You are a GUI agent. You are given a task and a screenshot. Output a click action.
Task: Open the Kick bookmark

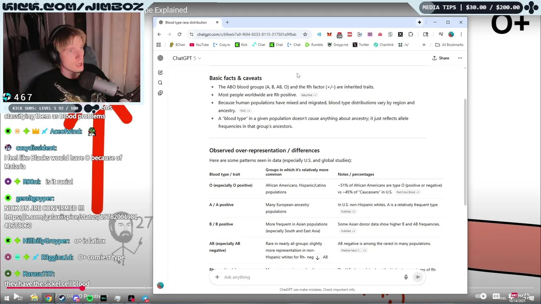(x=241, y=45)
